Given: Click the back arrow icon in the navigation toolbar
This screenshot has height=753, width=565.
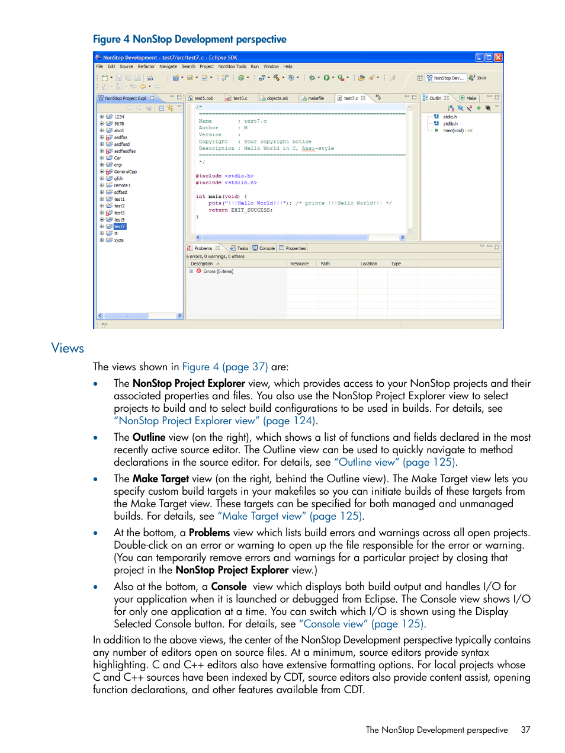Looking at the screenshot, I should tap(143, 86).
